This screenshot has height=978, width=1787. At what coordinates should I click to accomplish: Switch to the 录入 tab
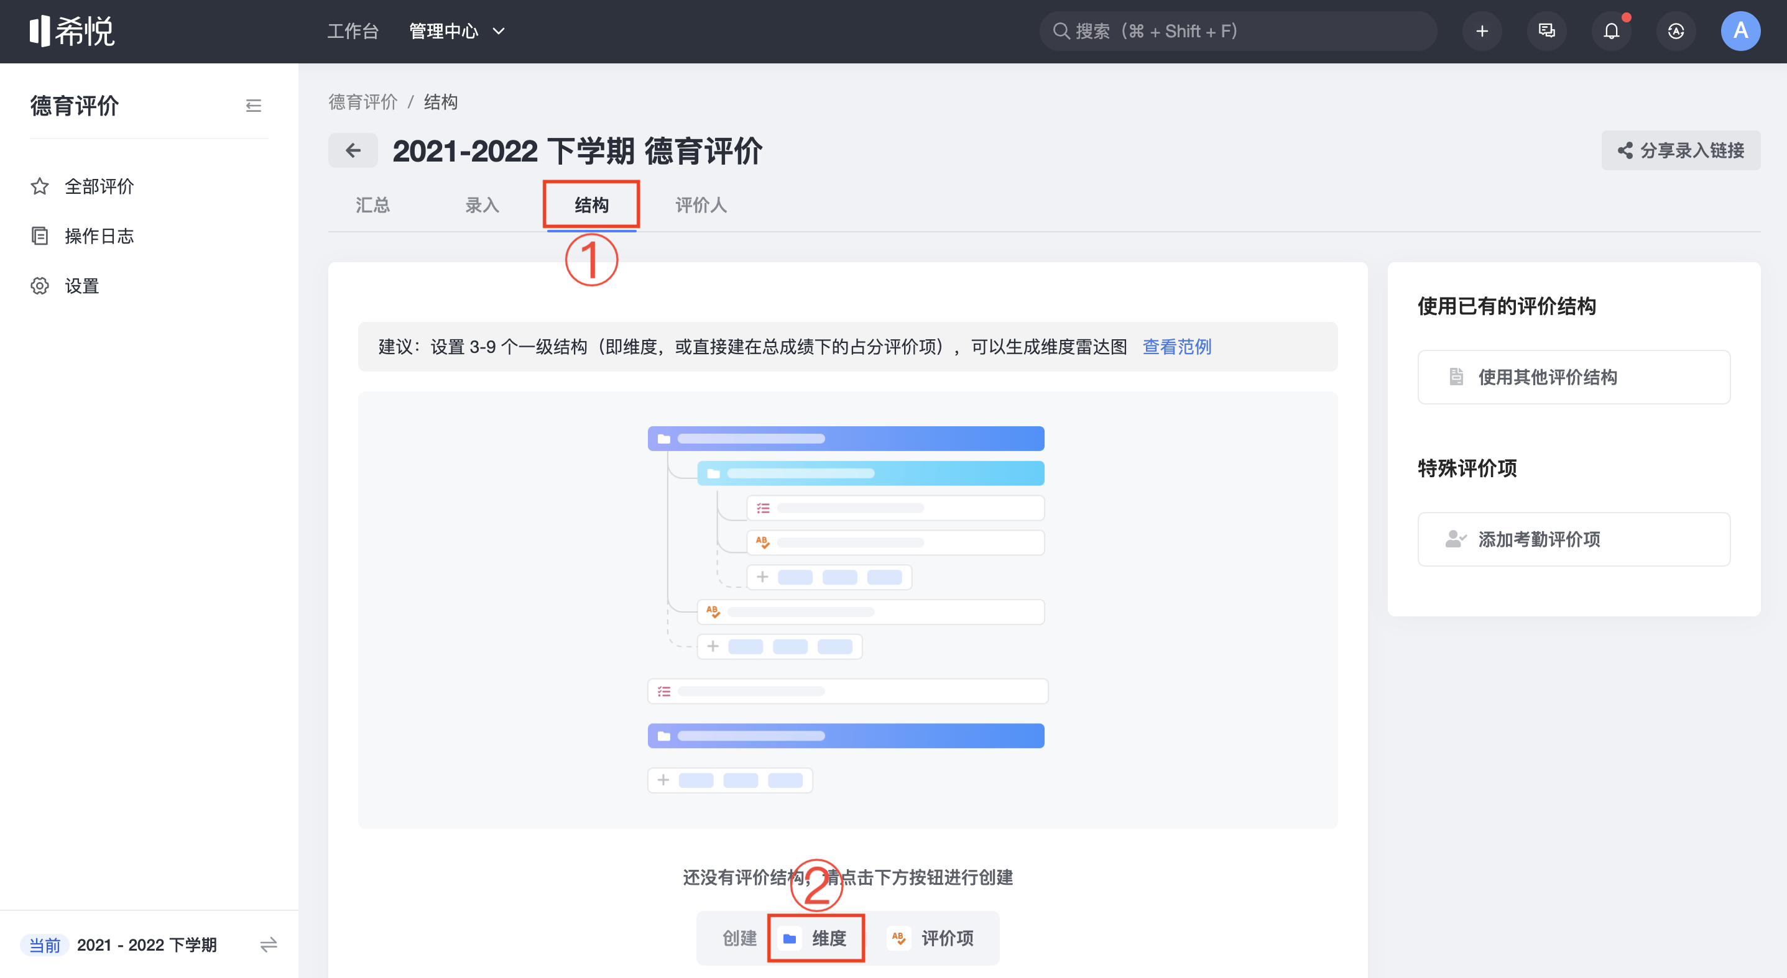481,205
